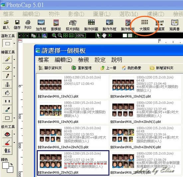This screenshot has width=183, height=177.
Task: Click 新增資料夾 new folder button
Action: coord(161,68)
